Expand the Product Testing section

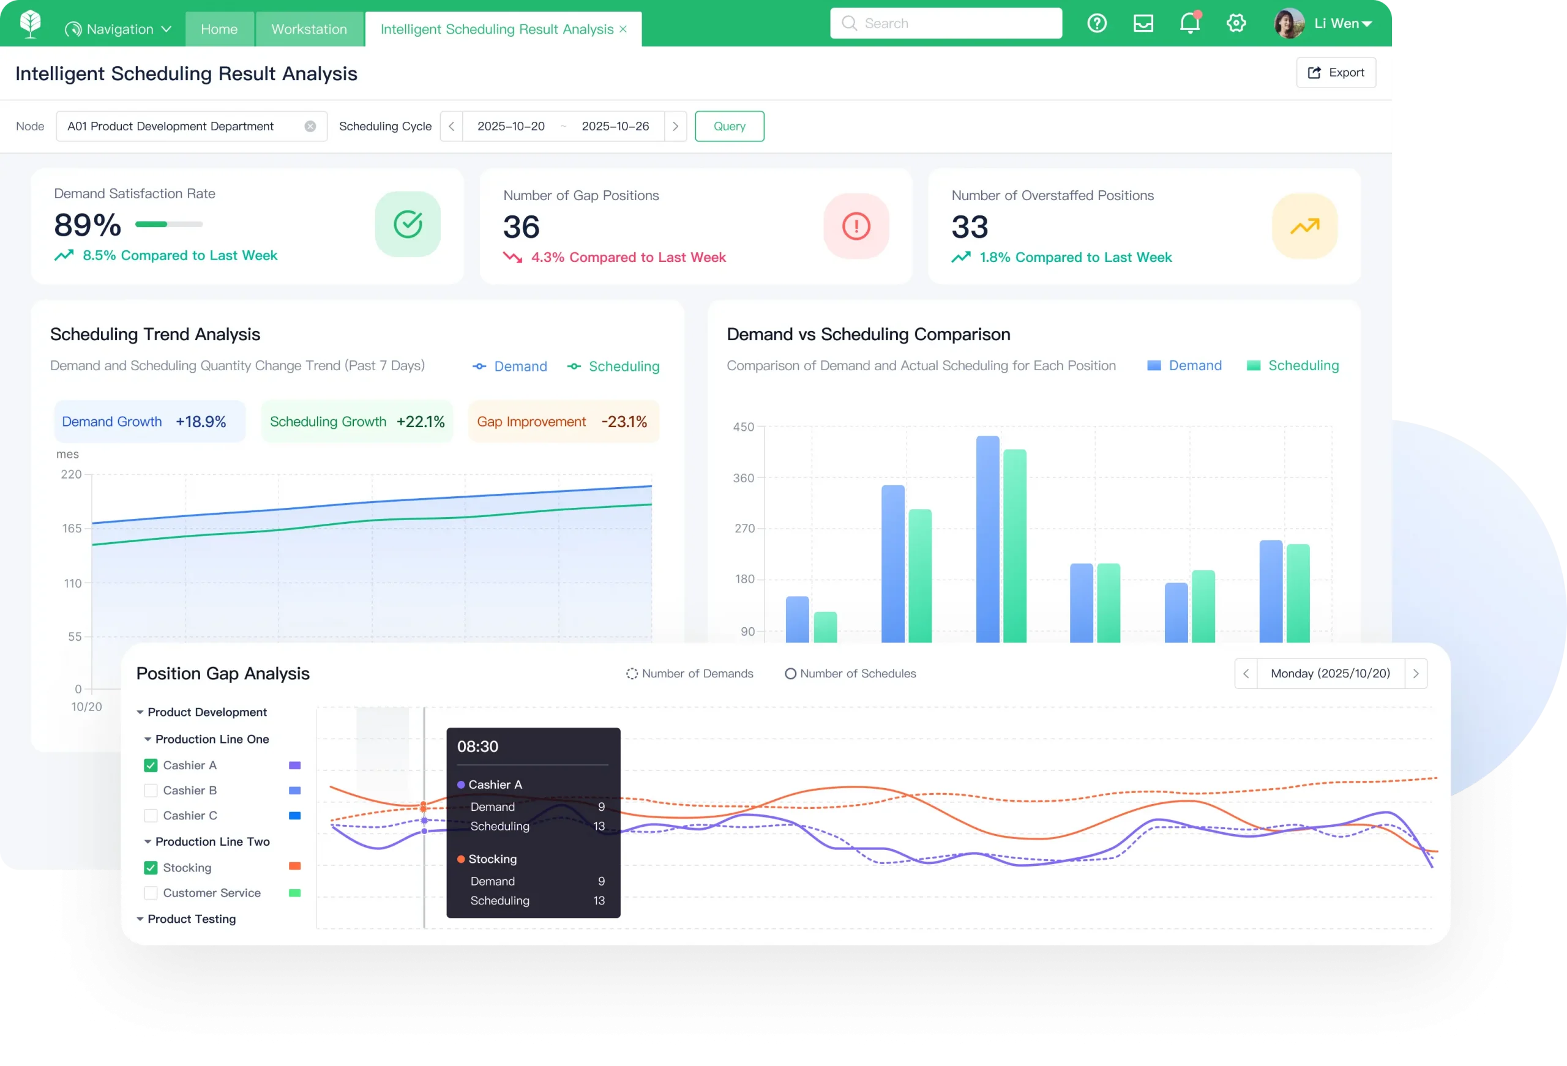click(140, 919)
